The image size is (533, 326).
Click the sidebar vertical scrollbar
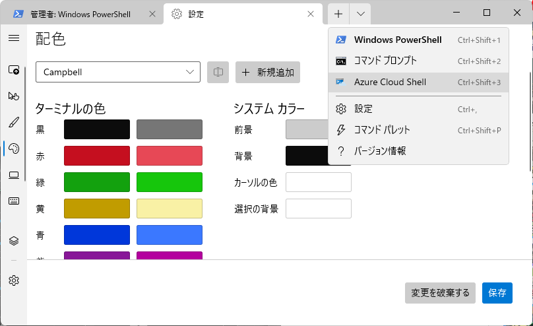pyautogui.click(x=25, y=124)
